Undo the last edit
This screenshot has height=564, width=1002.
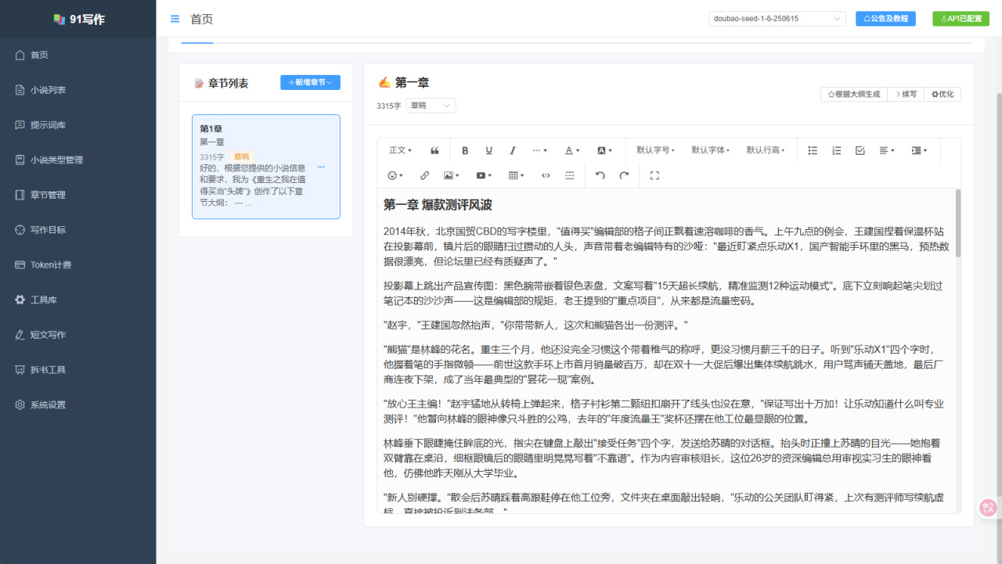point(600,175)
